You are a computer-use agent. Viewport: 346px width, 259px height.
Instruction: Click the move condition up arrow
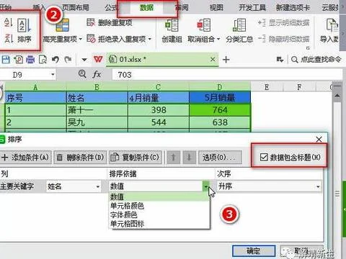tap(173, 158)
